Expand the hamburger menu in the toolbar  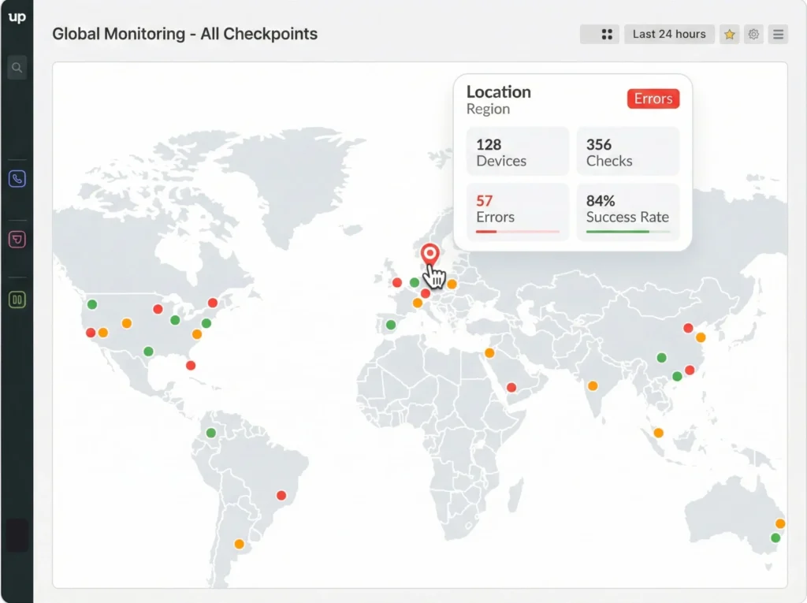click(778, 34)
